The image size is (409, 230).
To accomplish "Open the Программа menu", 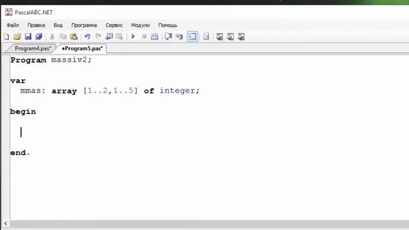I will click(84, 26).
